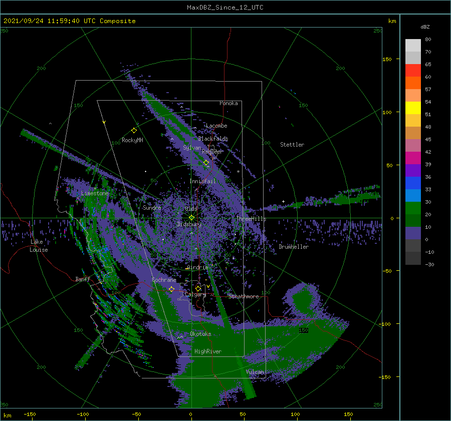Click the 2021/09/24 11:59:40 UTC Composite timestamp
The width and height of the screenshot is (451, 421).
coord(69,21)
